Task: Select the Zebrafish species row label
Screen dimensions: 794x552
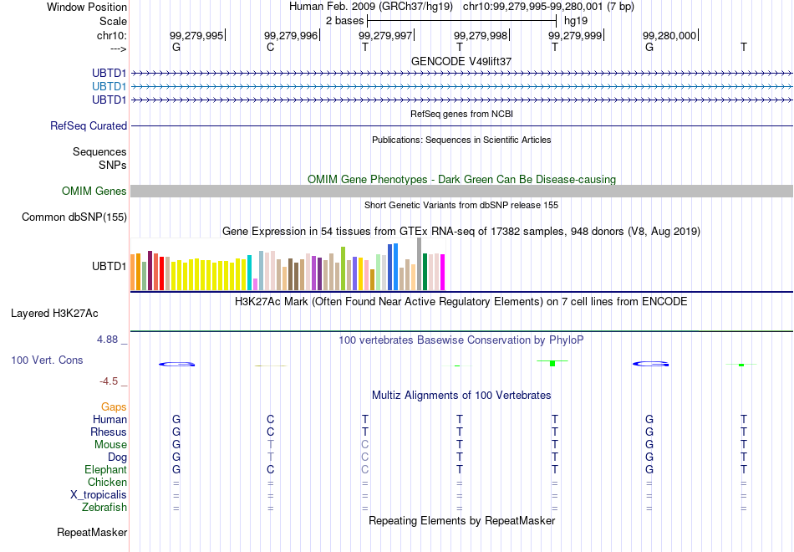Action: (x=104, y=508)
